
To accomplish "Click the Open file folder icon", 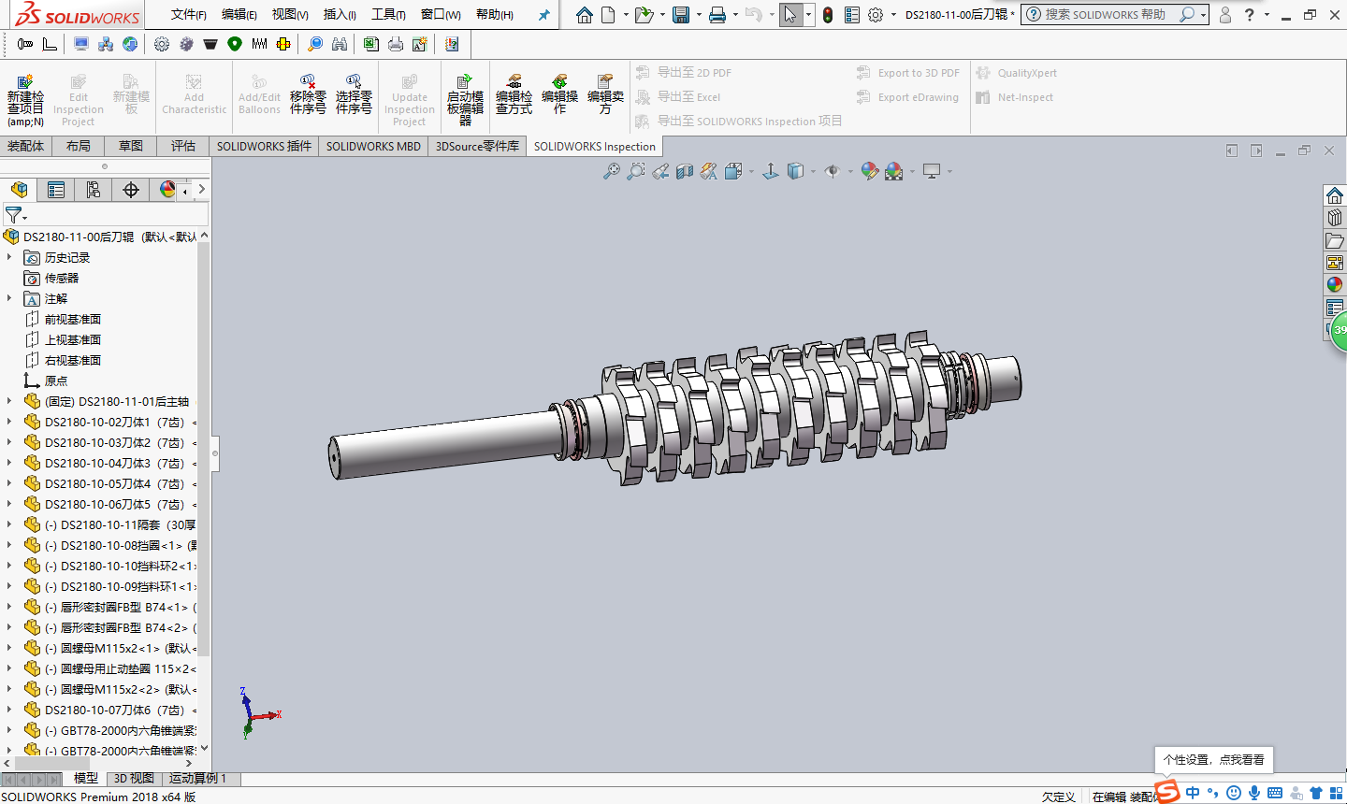I will 643,15.
